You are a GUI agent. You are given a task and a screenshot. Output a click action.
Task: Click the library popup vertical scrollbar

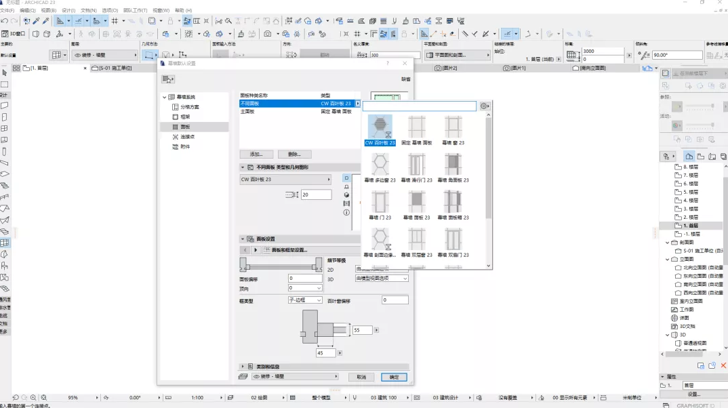[489, 169]
